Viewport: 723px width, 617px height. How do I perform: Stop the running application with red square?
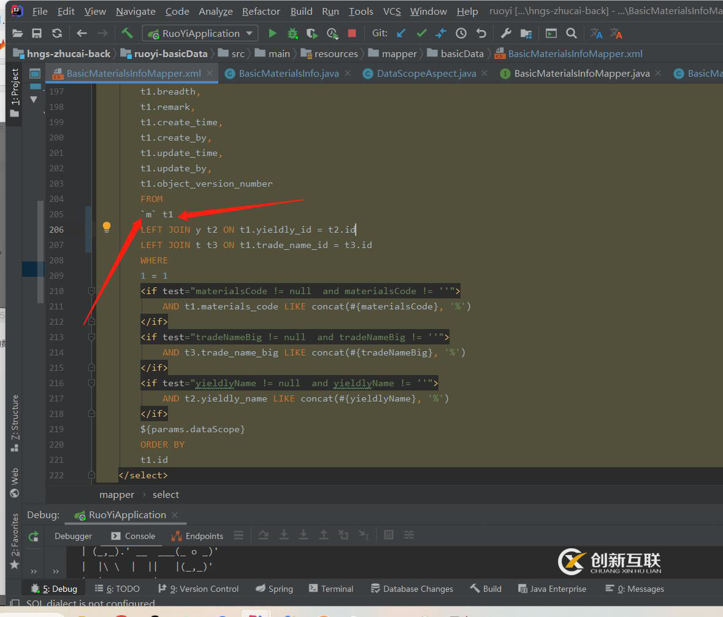click(352, 33)
